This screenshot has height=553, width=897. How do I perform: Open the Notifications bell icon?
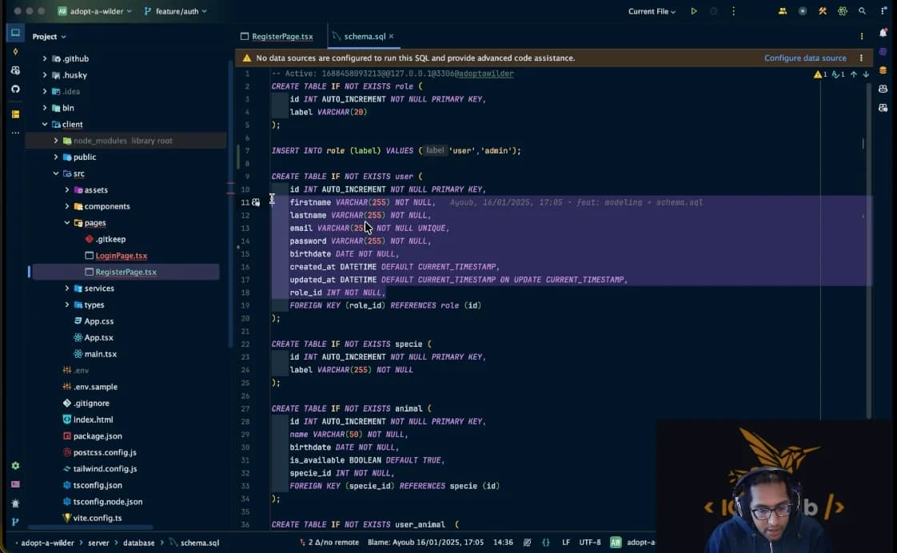pos(883,33)
